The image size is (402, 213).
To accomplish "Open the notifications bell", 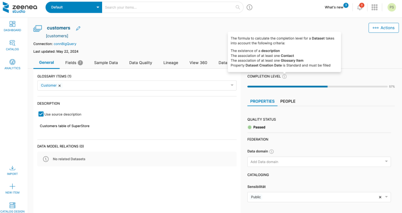I will [x=360, y=7].
